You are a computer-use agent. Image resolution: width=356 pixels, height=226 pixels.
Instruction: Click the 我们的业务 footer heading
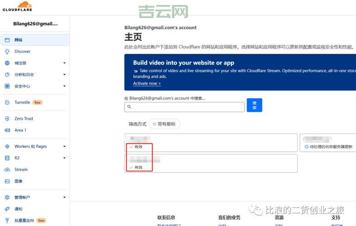coord(229,217)
